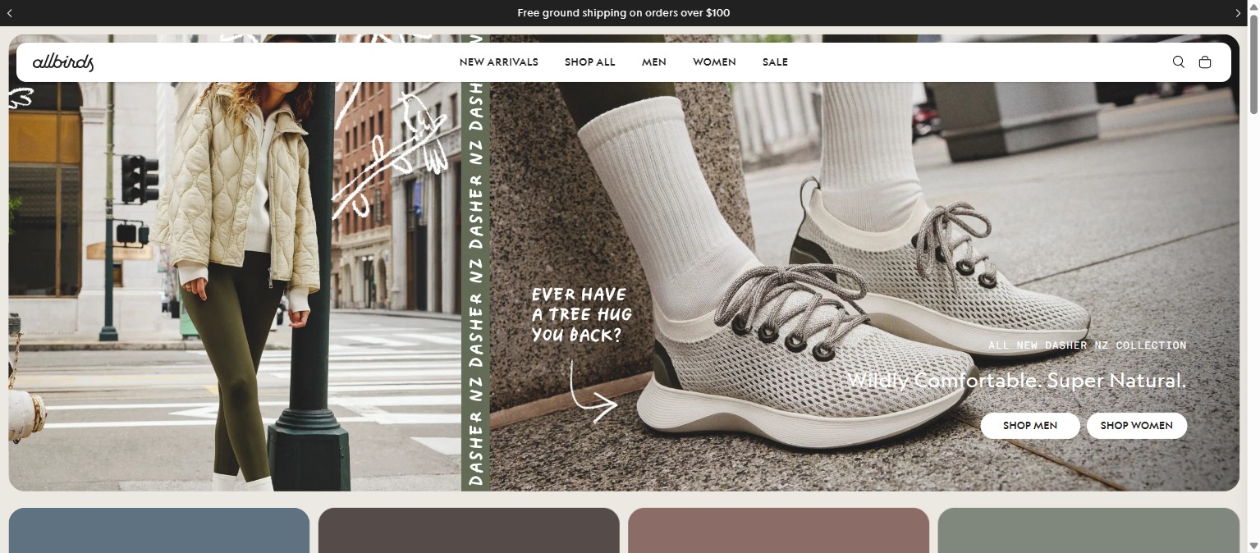The width and height of the screenshot is (1260, 553).
Task: Open the search icon in the header
Action: 1178,62
